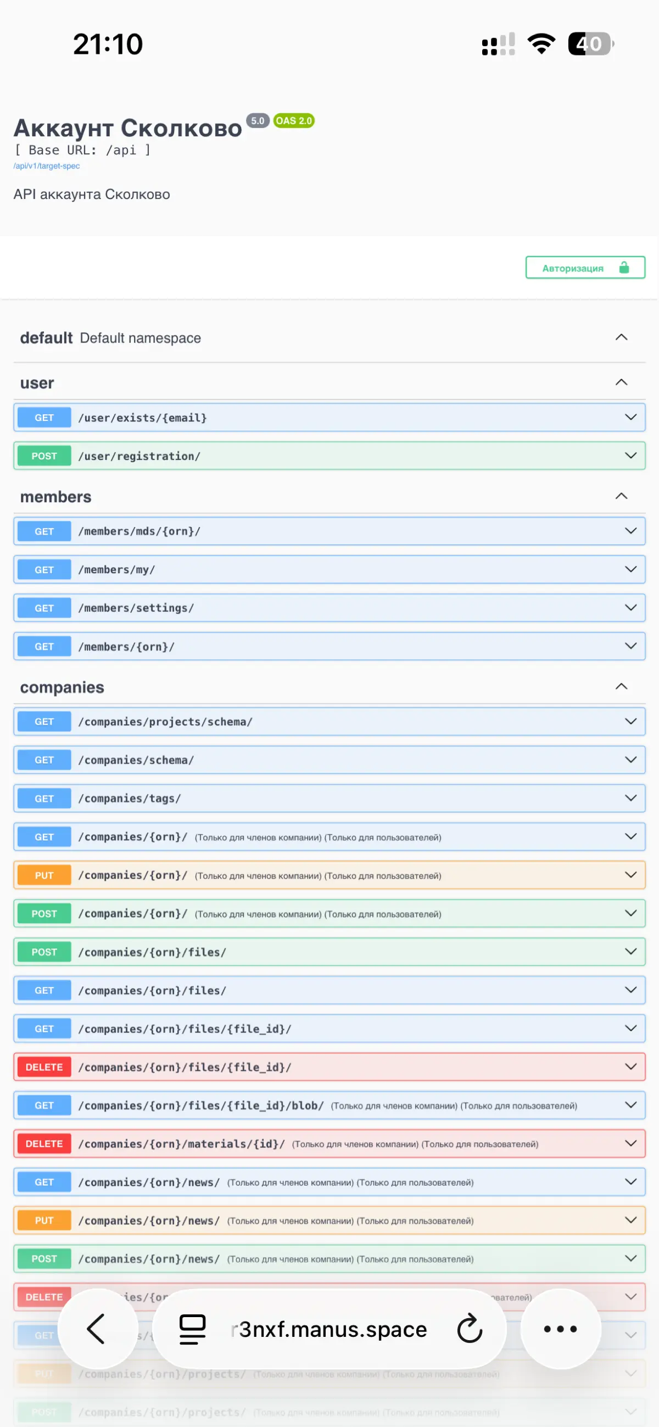Expand GET /members/settings/ chevron

(631, 607)
